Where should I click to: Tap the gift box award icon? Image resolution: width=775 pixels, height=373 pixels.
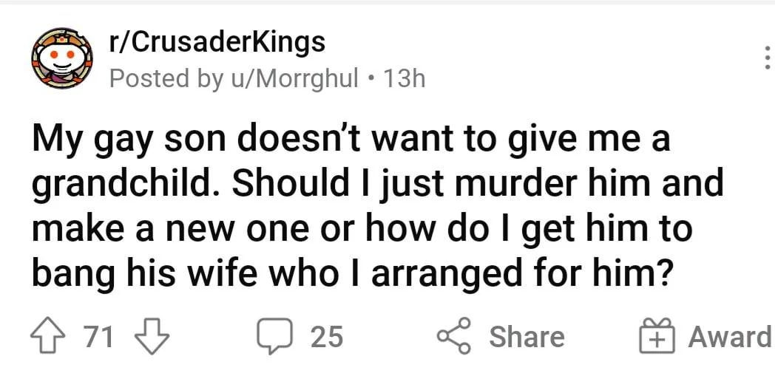click(657, 335)
